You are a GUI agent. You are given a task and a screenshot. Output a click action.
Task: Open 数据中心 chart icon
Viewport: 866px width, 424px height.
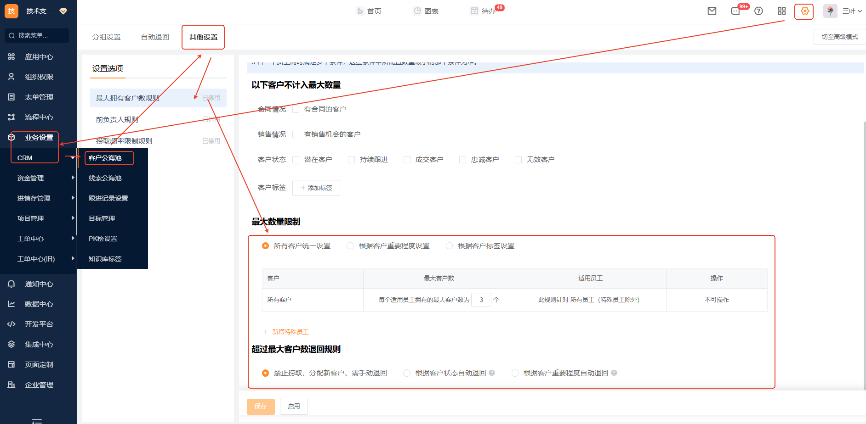click(11, 304)
